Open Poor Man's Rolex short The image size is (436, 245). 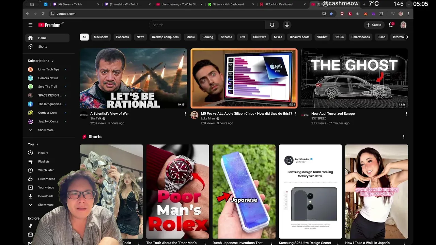click(178, 192)
